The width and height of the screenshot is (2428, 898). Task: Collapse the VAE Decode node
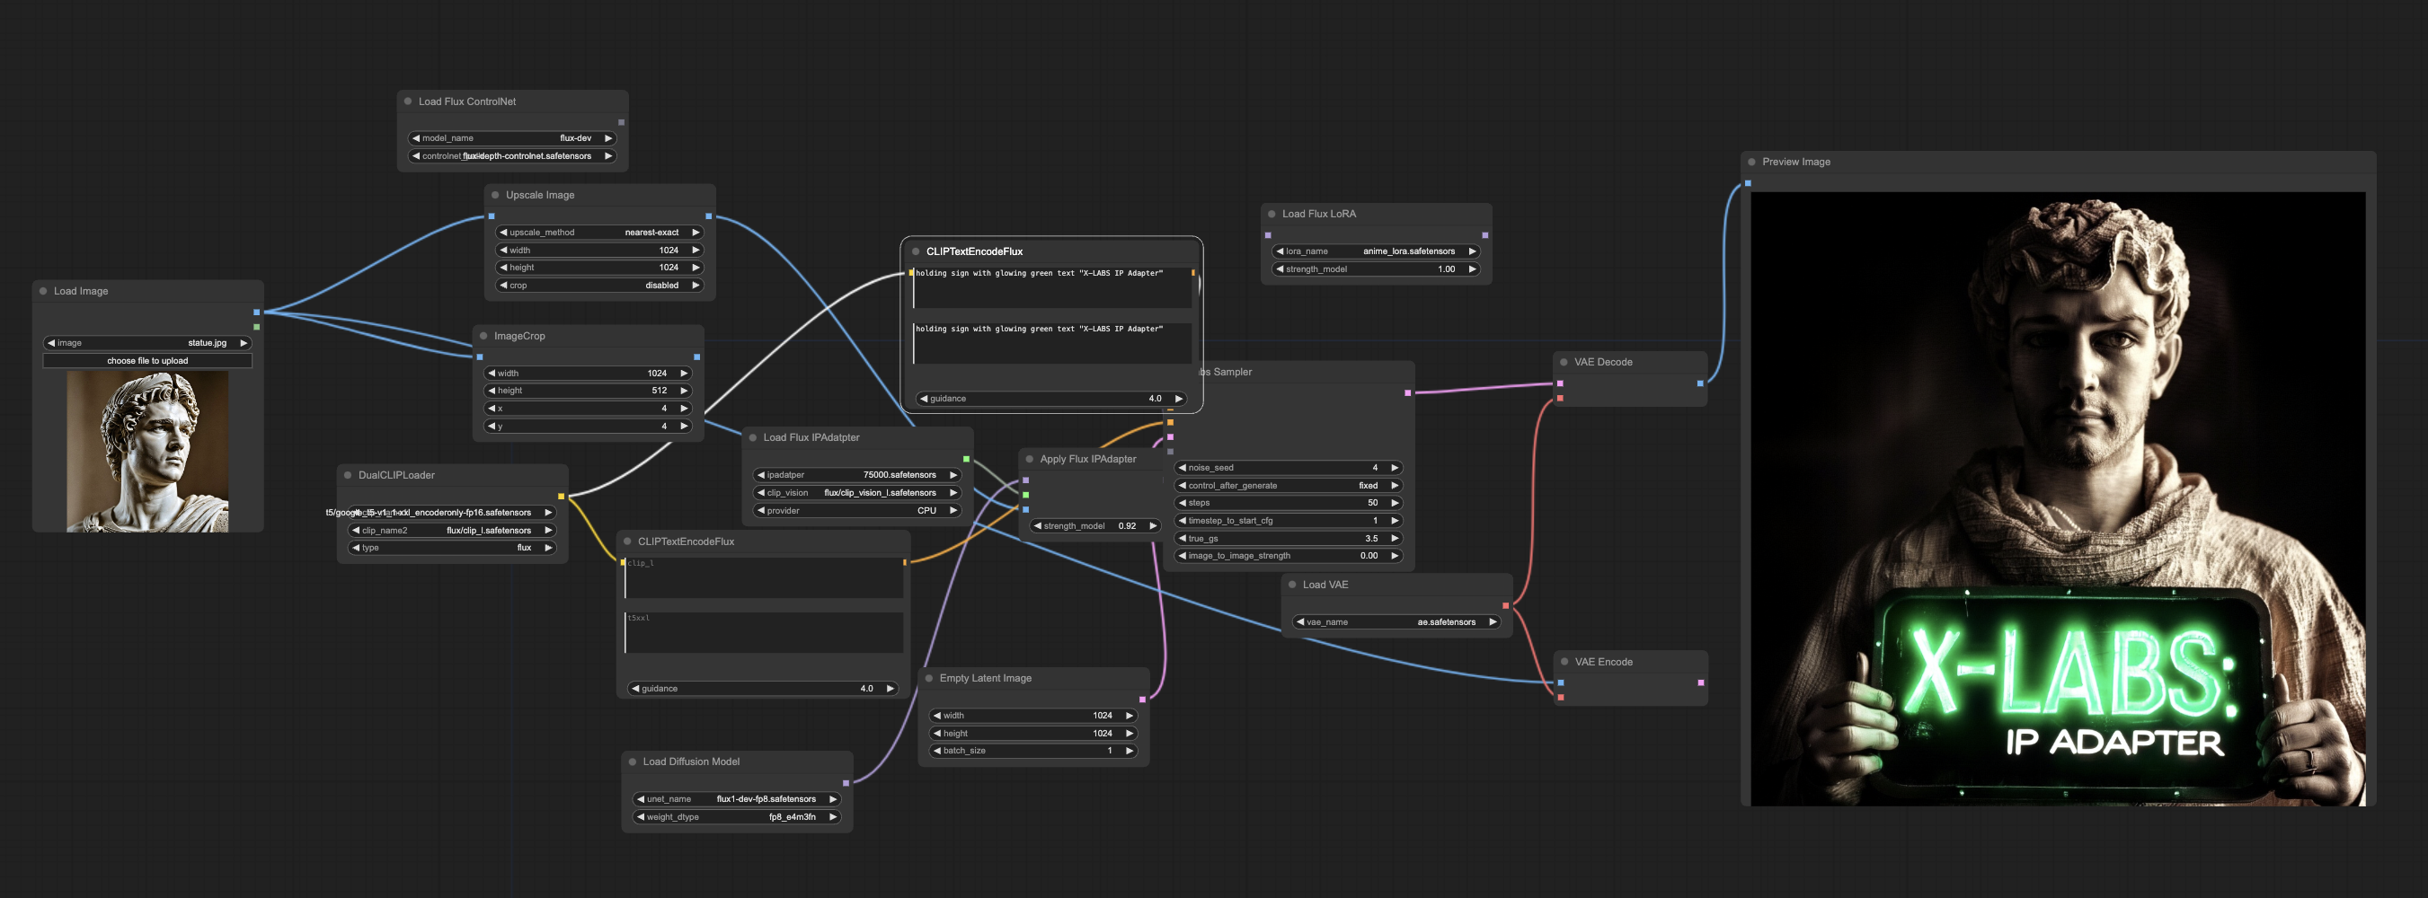click(1563, 362)
